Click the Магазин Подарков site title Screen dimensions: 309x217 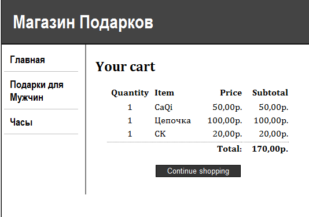tap(83, 22)
